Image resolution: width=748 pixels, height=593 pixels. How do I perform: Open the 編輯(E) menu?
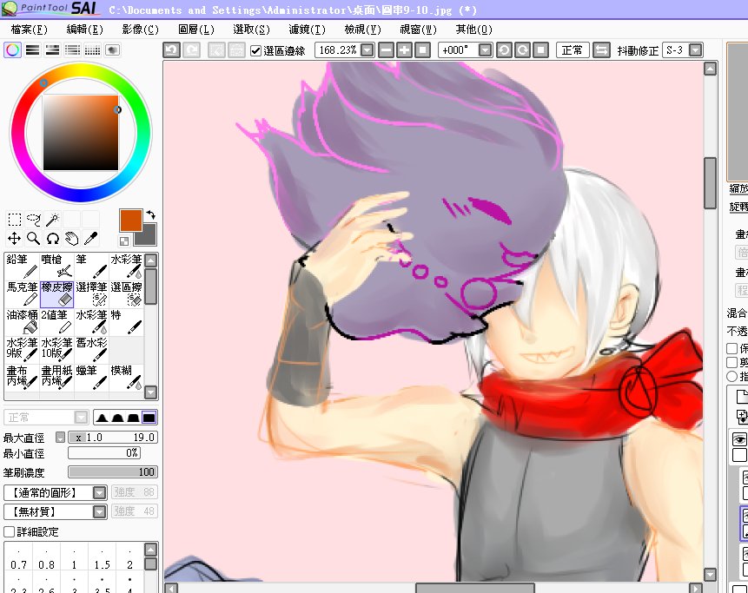coord(84,30)
